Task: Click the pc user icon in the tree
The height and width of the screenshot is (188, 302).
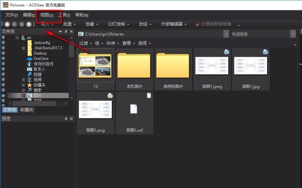Action: (x=23, y=38)
